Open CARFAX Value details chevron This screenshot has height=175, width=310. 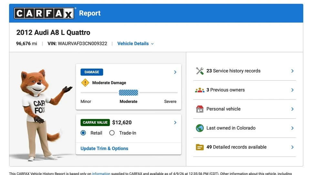175,123
